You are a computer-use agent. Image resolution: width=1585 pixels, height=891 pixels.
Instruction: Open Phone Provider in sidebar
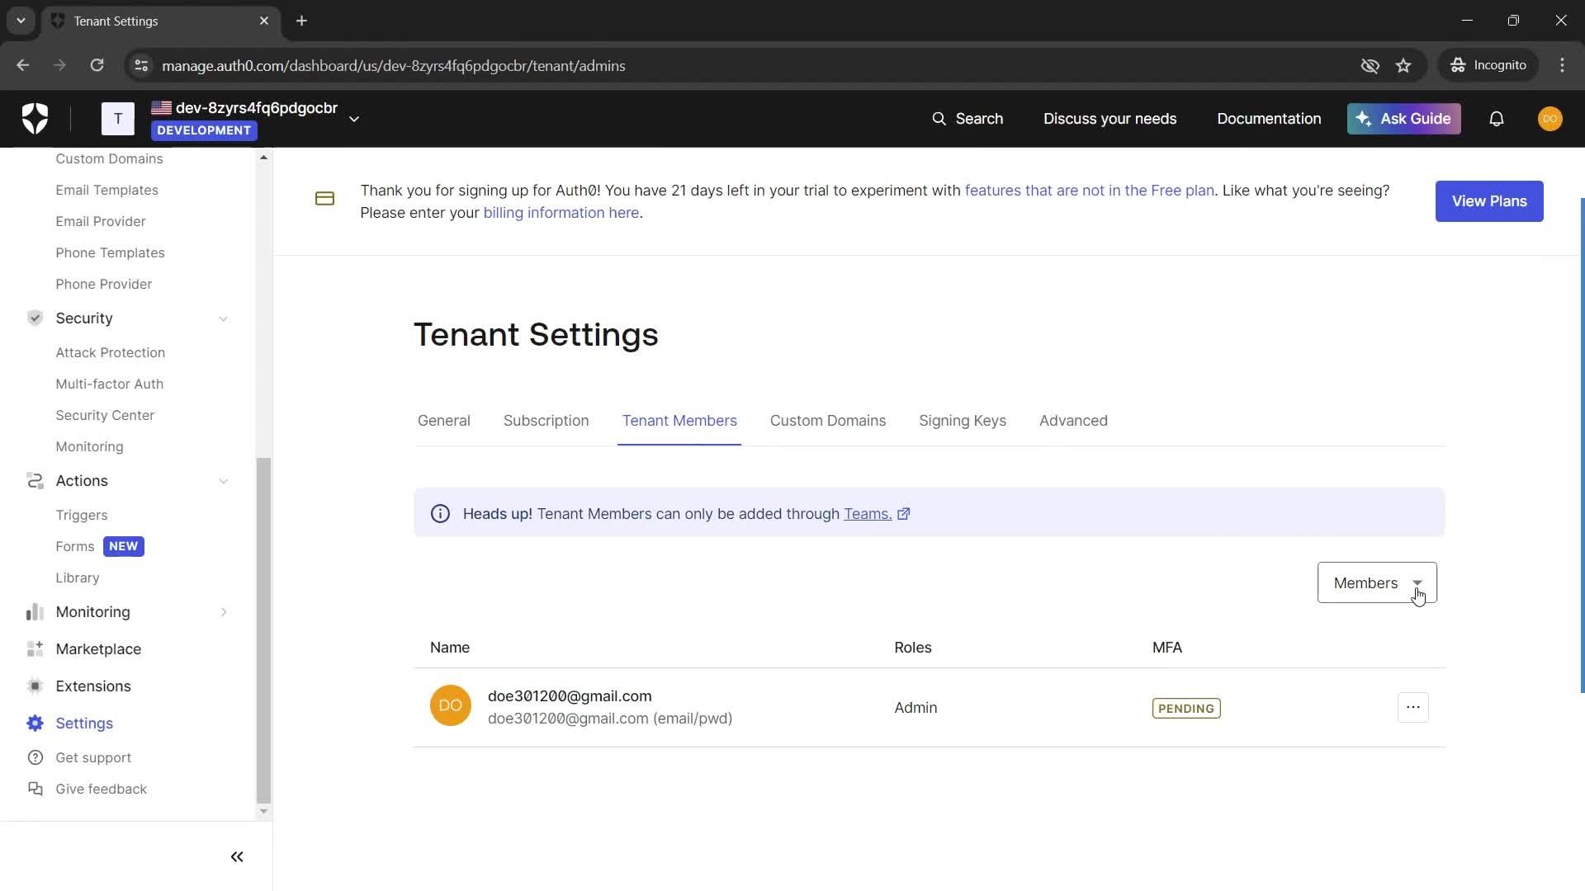(x=103, y=284)
